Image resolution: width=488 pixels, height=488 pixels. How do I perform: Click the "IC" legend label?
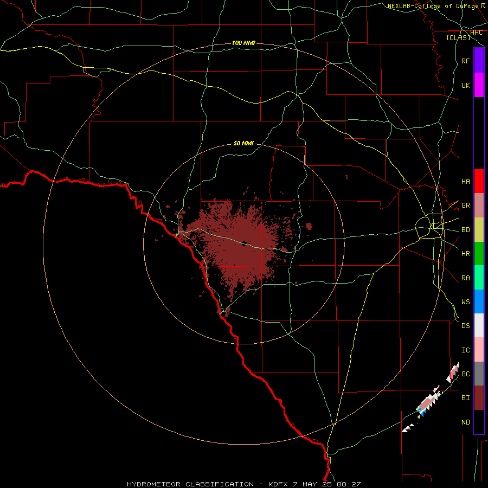tap(466, 350)
